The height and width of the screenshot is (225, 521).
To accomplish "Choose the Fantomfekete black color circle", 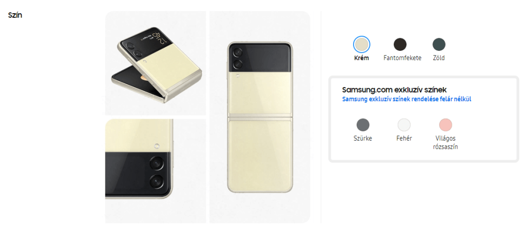I will tap(400, 44).
